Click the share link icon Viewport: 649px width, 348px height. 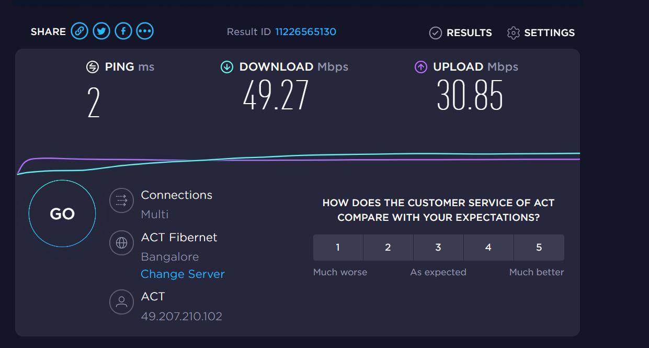(79, 31)
